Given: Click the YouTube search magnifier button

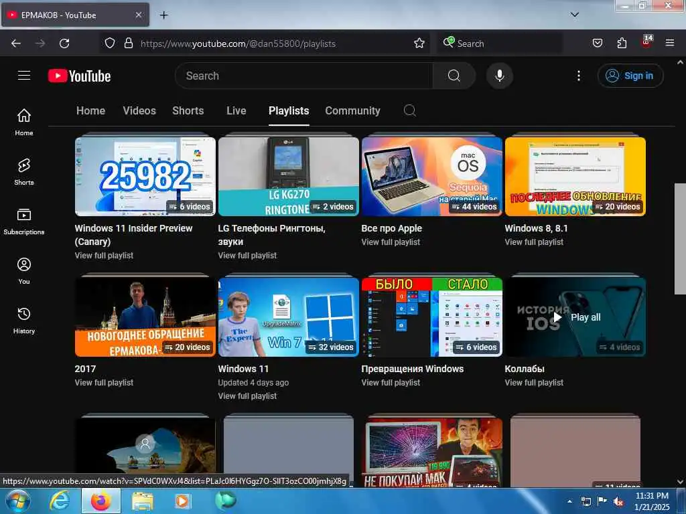Looking at the screenshot, I should point(454,76).
